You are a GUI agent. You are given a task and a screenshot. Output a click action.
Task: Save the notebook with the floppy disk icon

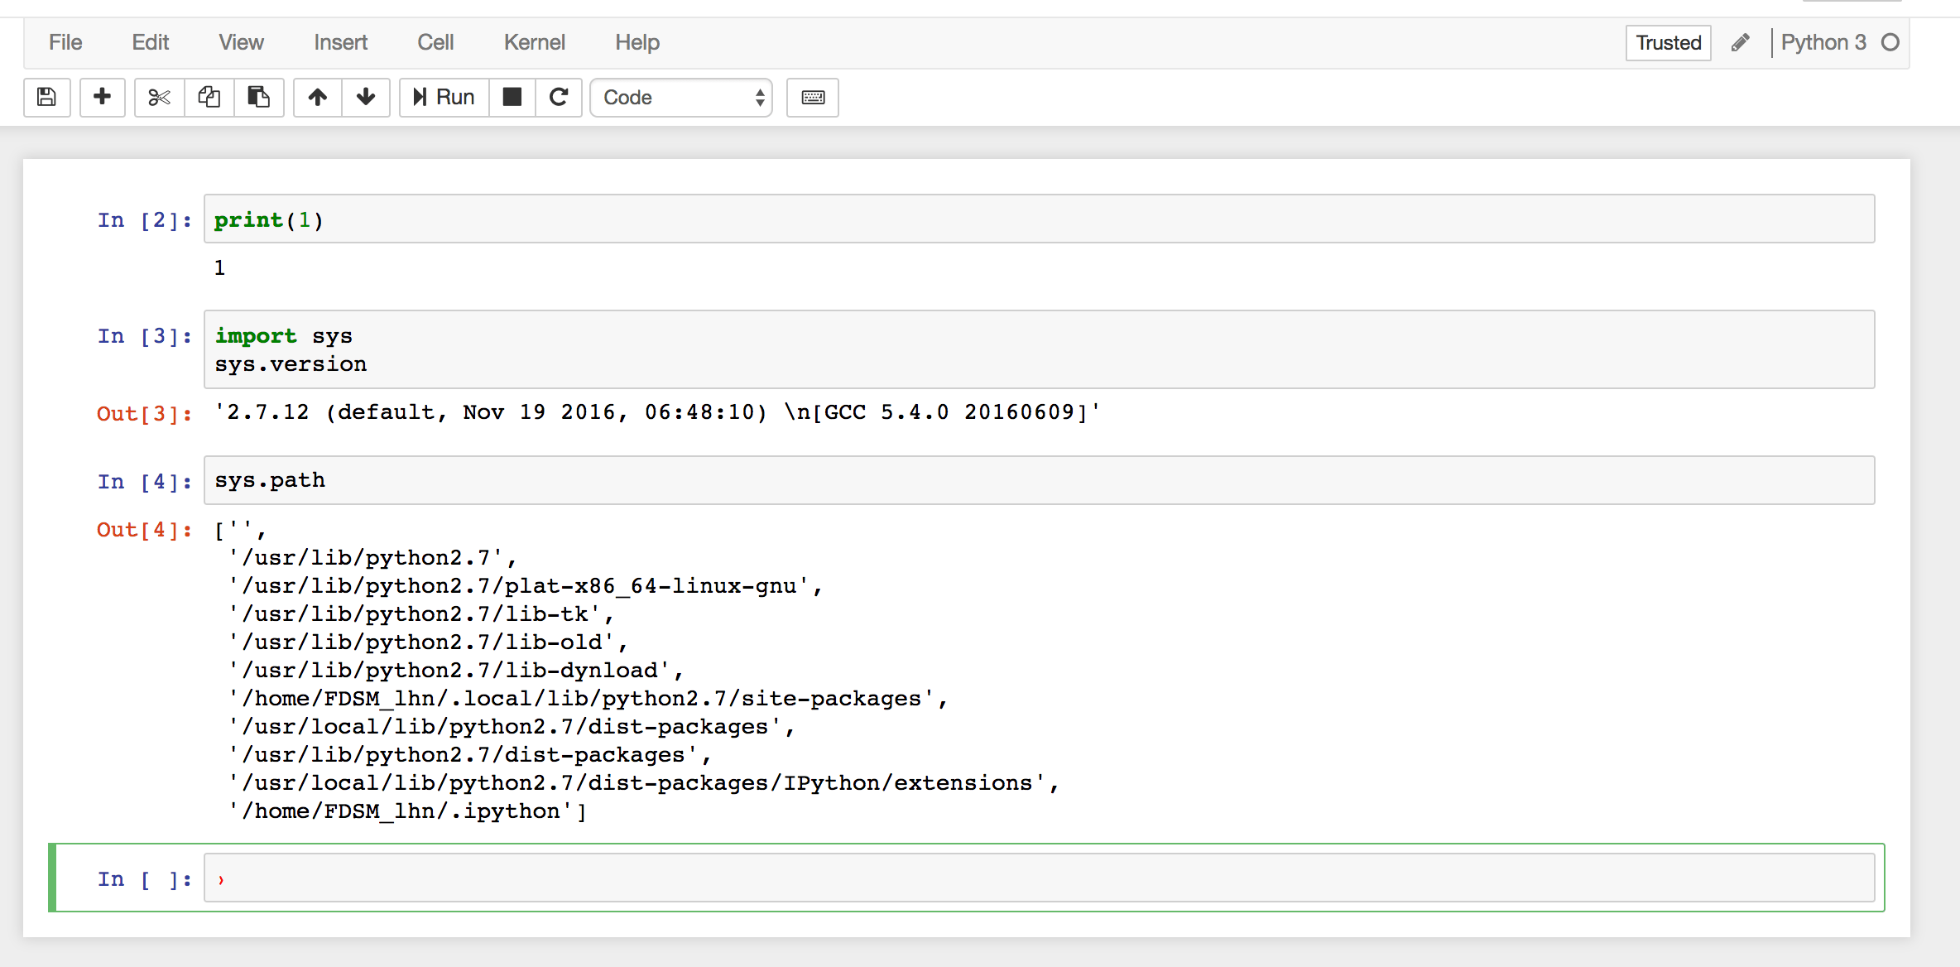pos(47,98)
